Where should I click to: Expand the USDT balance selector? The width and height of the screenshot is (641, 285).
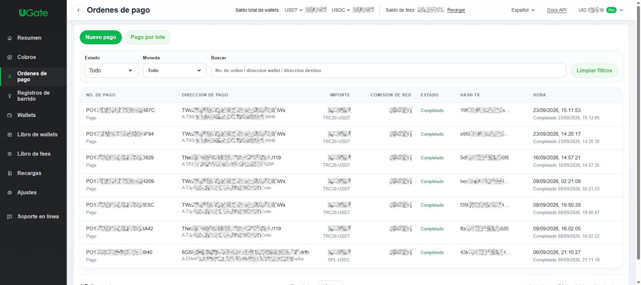coord(293,10)
